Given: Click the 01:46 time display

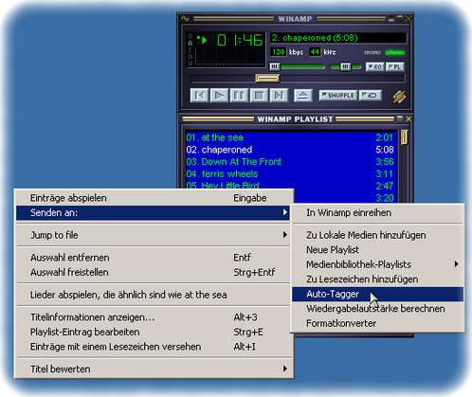Looking at the screenshot, I should (240, 40).
